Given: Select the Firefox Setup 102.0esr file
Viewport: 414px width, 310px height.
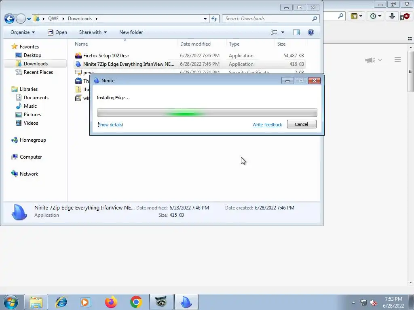Looking at the screenshot, I should pos(190,56).
